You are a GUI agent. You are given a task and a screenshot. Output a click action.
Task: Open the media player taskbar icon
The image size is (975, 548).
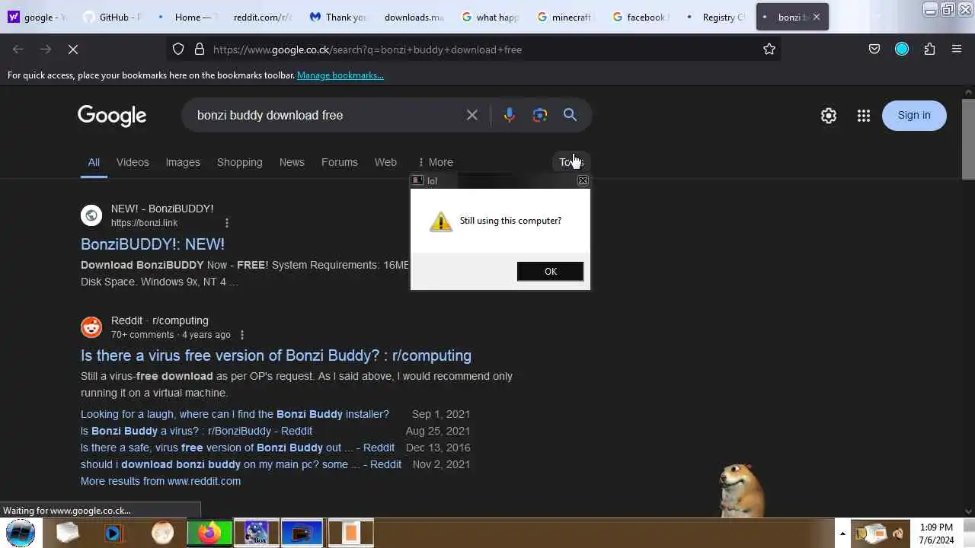tap(113, 533)
